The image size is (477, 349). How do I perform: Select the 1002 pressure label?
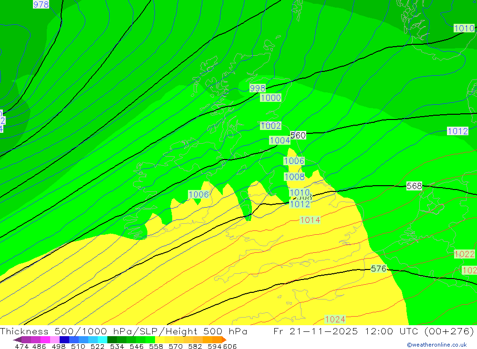[x=271, y=126]
